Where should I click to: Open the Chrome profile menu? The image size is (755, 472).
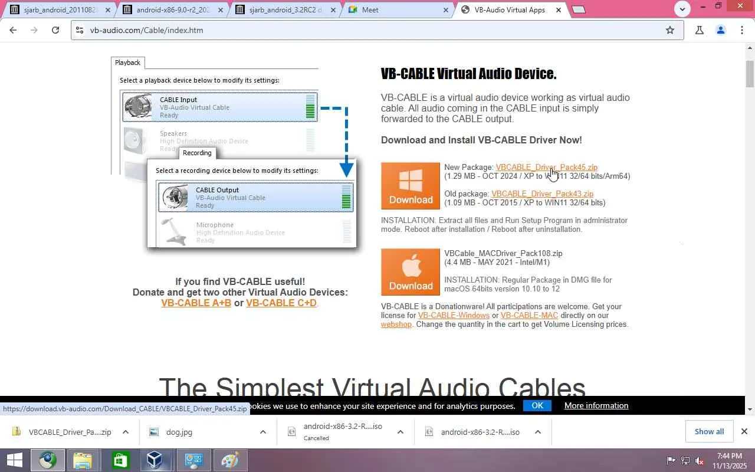(x=721, y=30)
